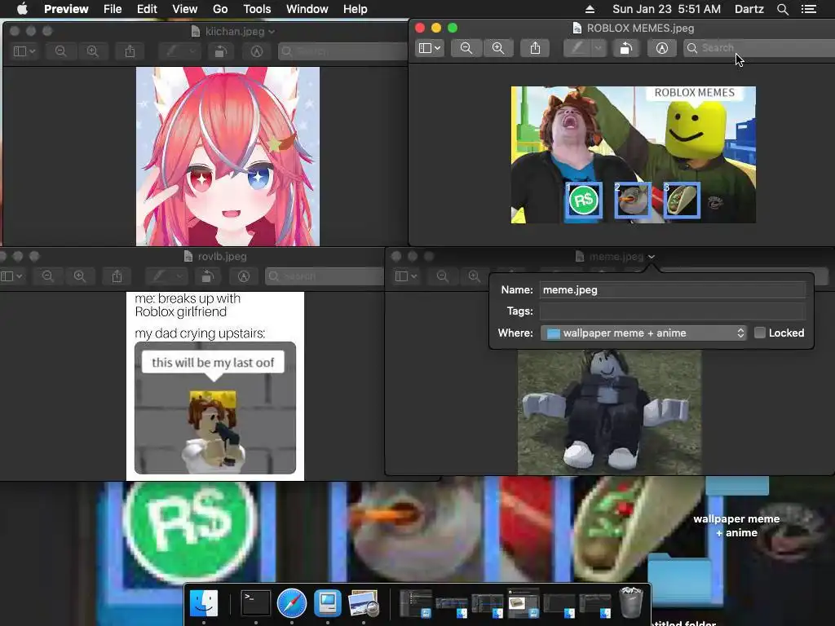The height and width of the screenshot is (626, 835).
Task: Zoom in on kiichan.jpeg image
Action: [x=93, y=51]
